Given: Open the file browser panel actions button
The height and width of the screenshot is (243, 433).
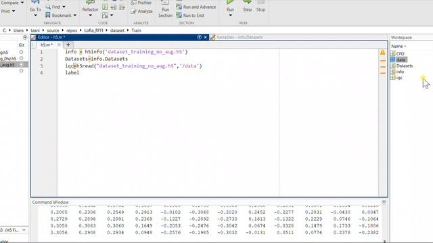Looking at the screenshot, I should coord(25,37).
